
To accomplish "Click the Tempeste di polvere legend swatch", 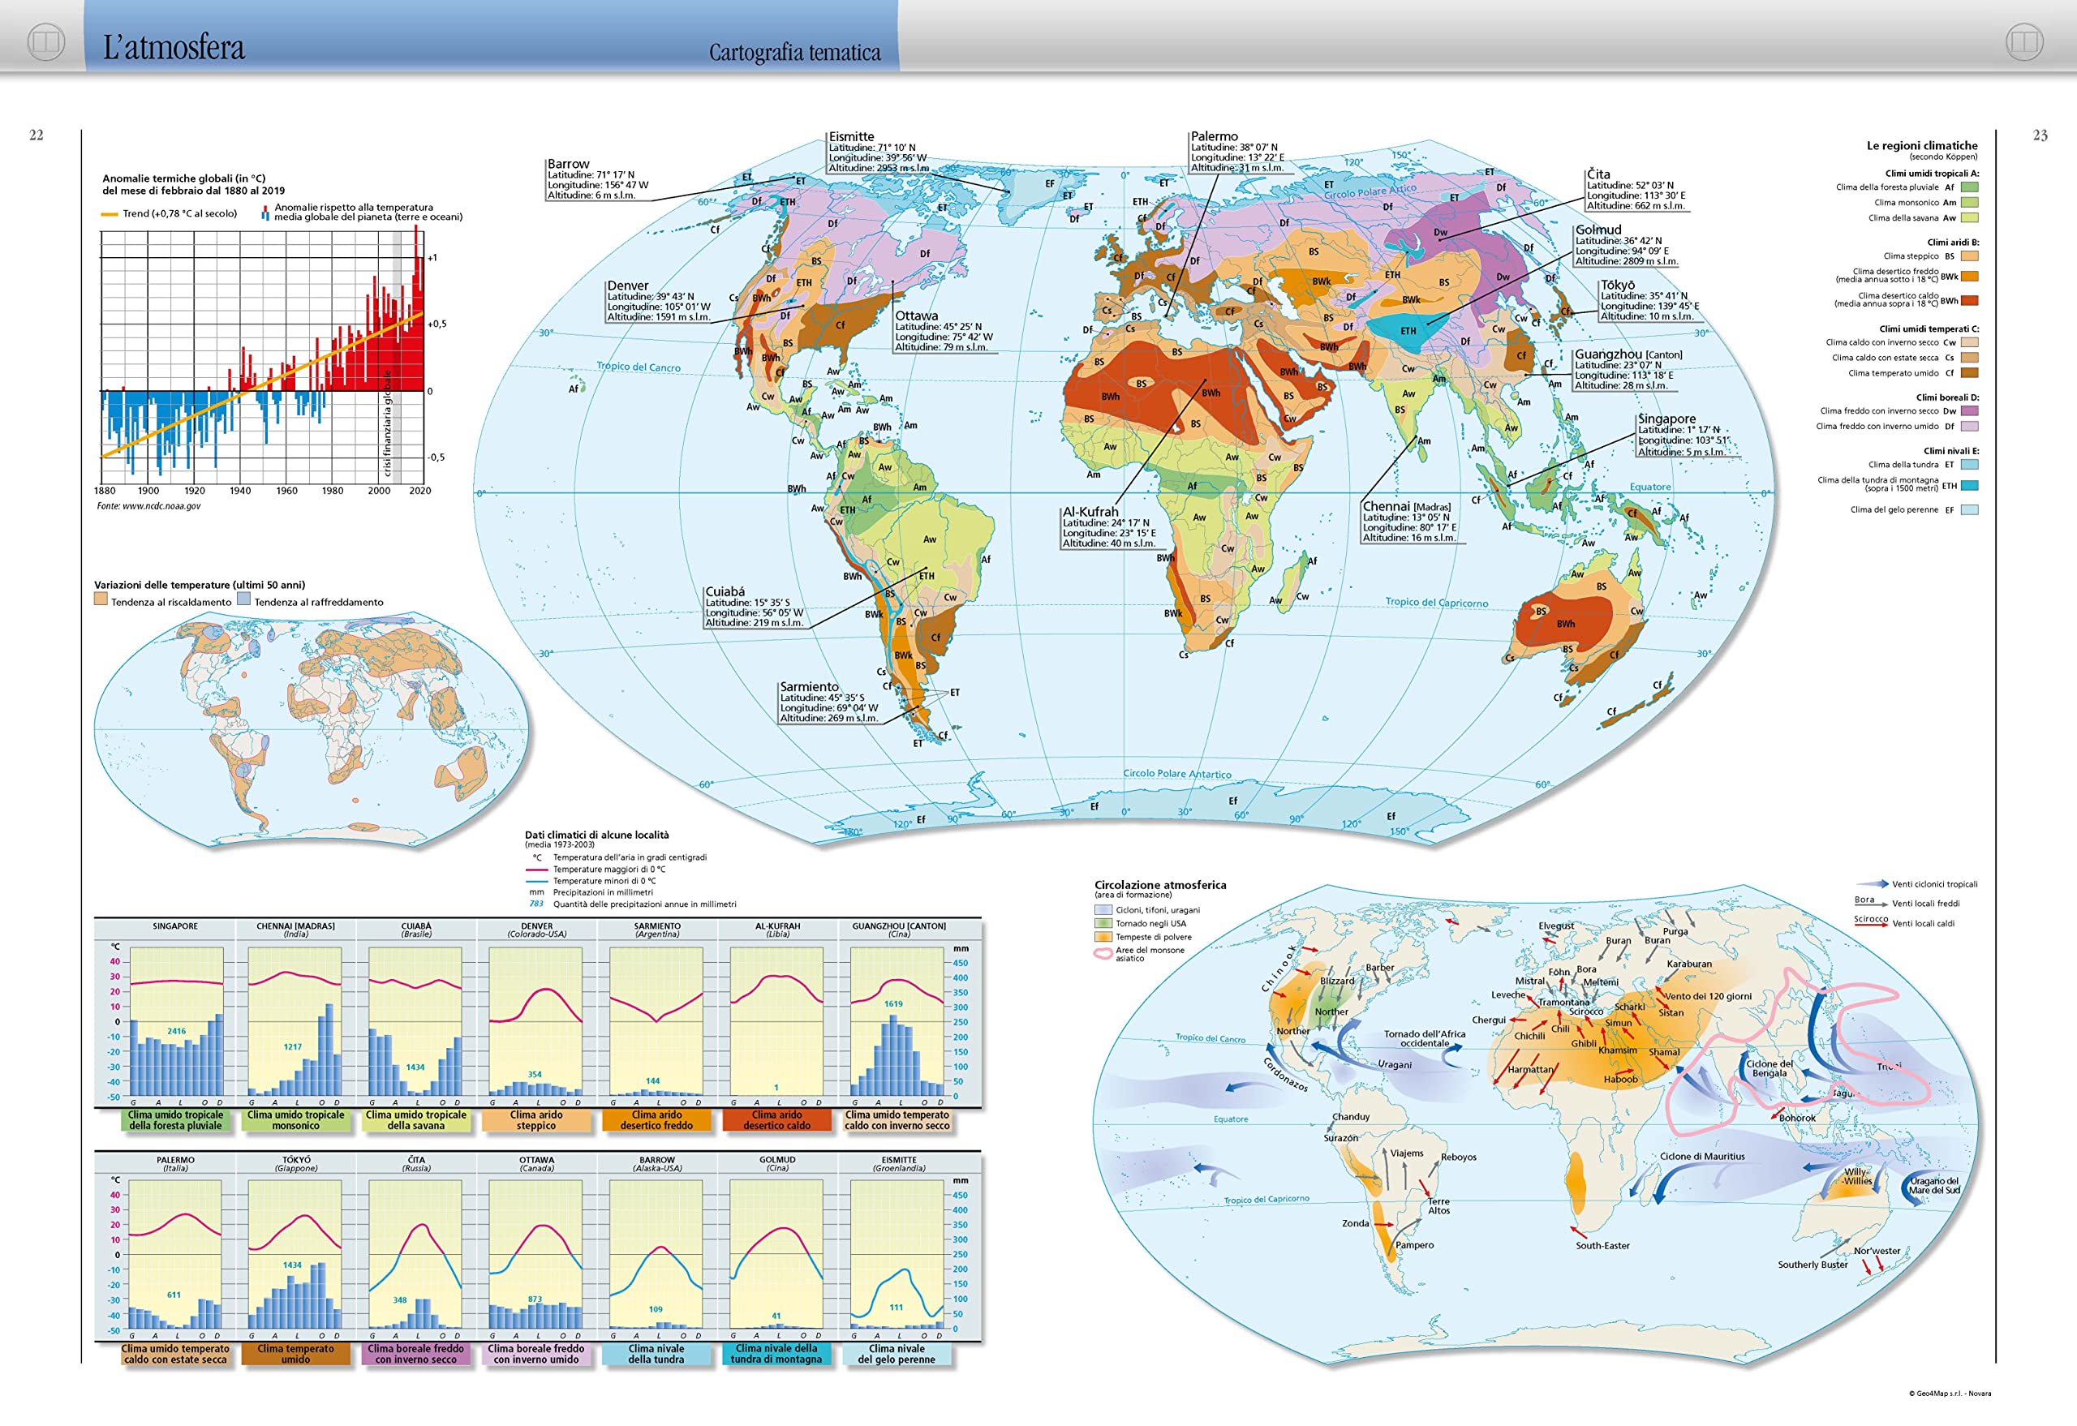I will point(1103,937).
